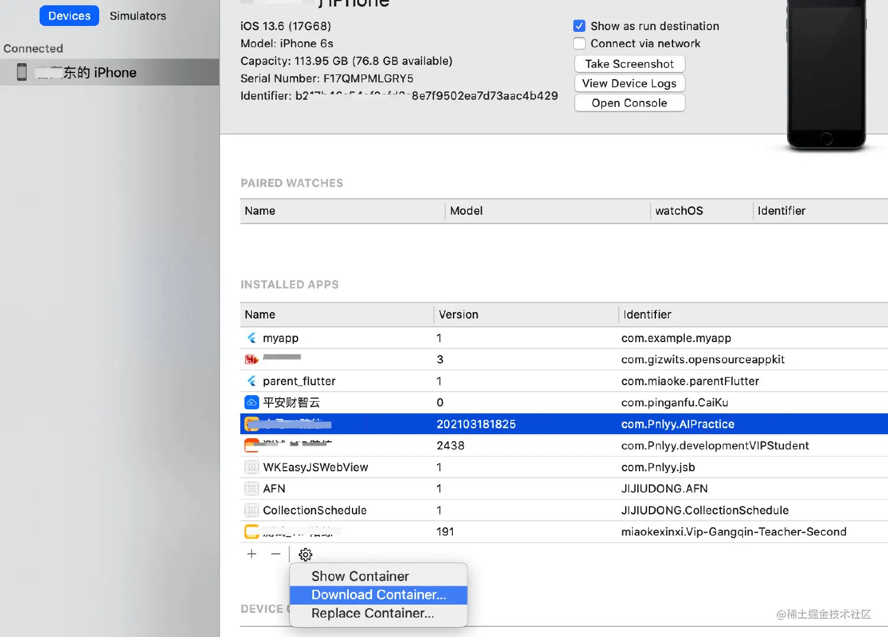Click the iOS 13.6 (17G68) line
The image size is (888, 637).
click(x=286, y=26)
